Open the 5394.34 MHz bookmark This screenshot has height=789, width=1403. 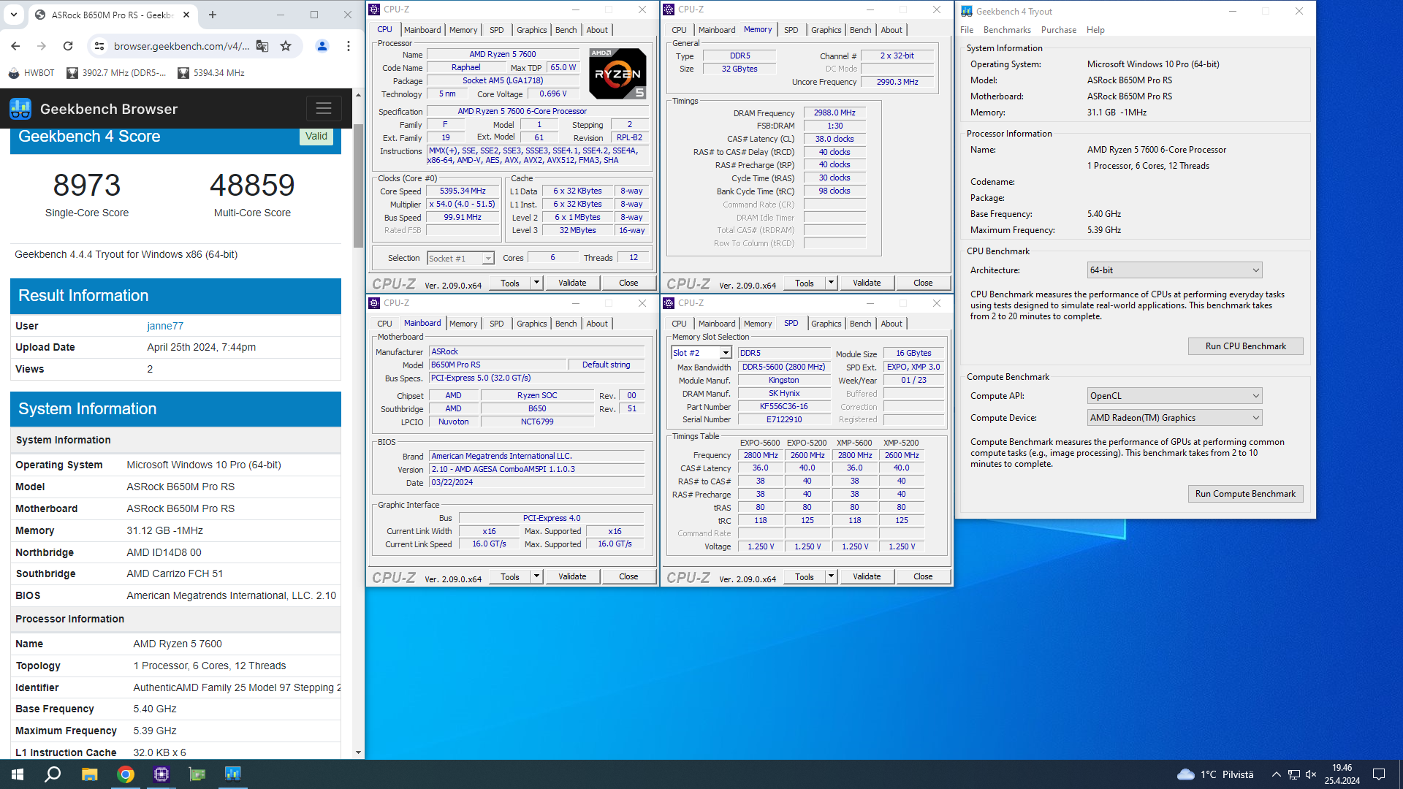coord(211,73)
